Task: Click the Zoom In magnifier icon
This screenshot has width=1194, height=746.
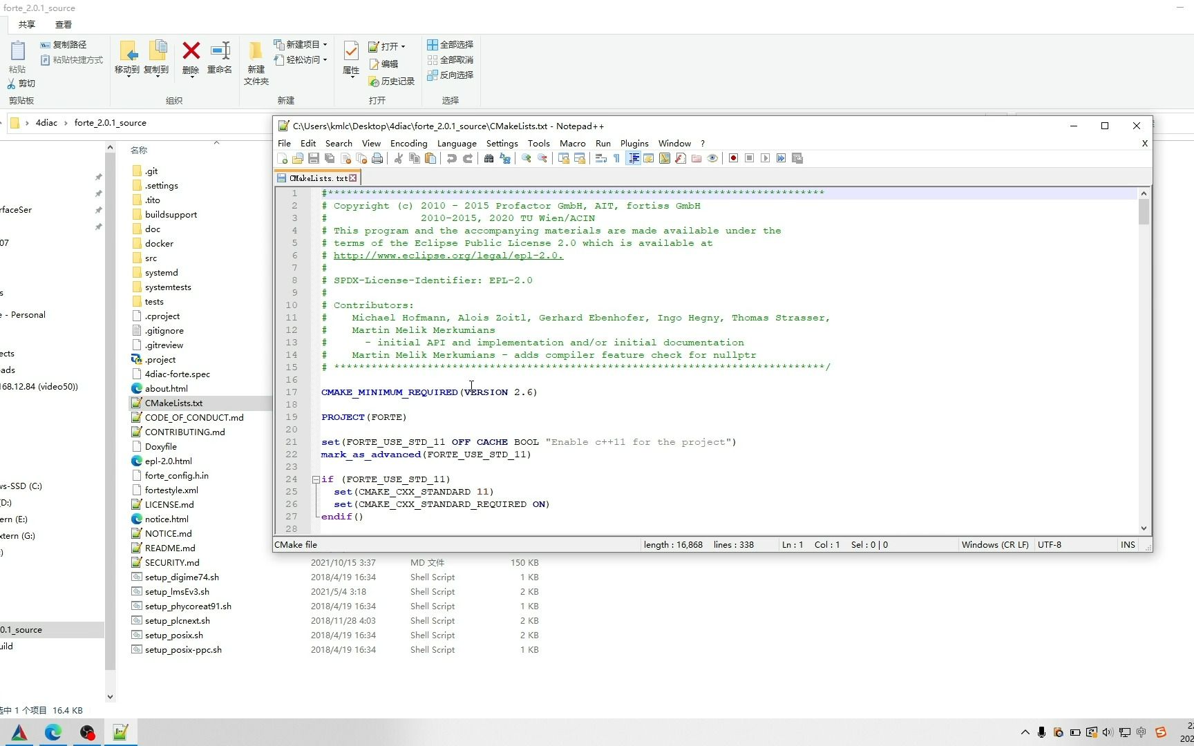Action: 526,158
